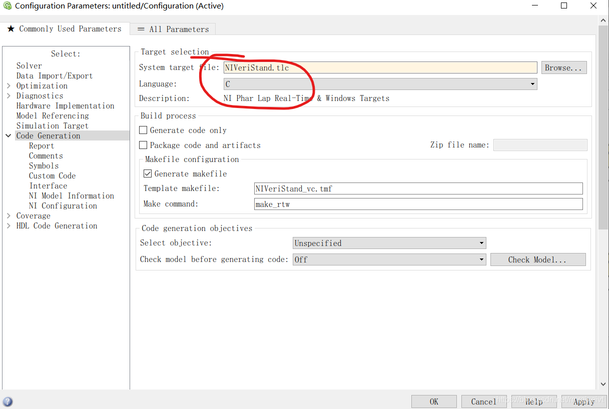Viewport: 609px width, 409px height.
Task: Enable Generate code only checkbox
Action: [x=143, y=130]
